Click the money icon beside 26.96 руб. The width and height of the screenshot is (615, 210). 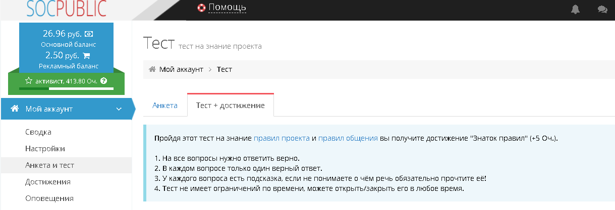(89, 34)
